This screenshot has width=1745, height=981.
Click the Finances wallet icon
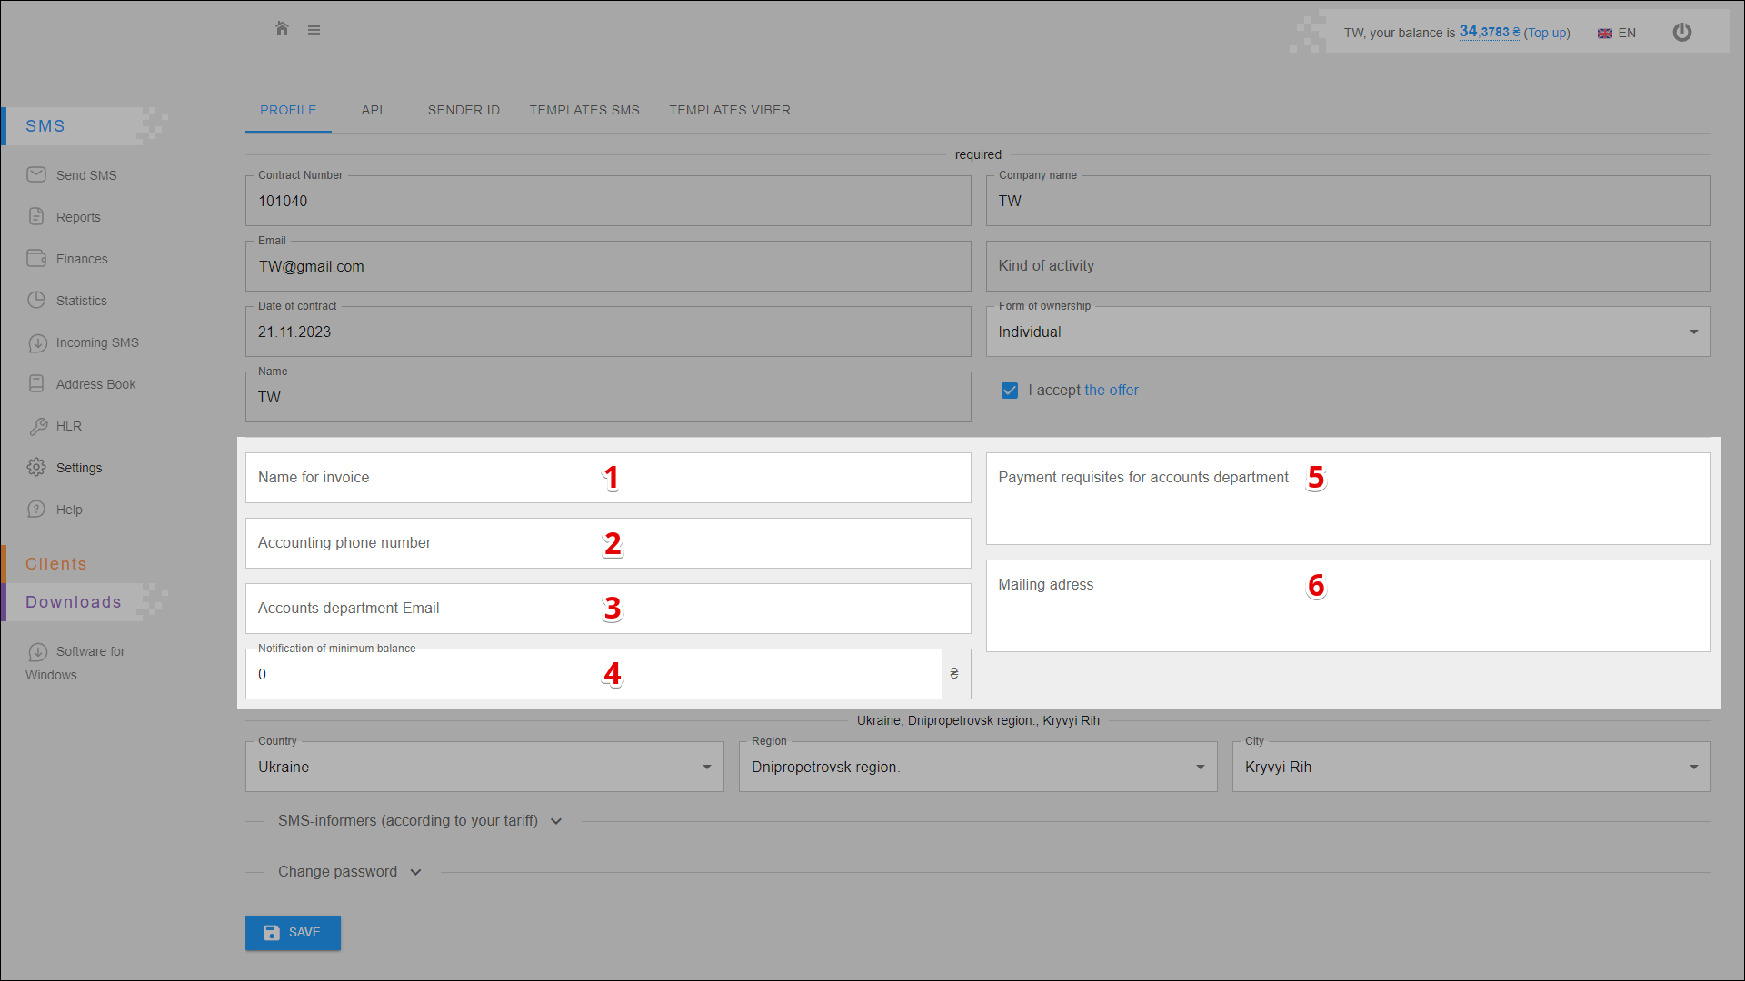36,258
